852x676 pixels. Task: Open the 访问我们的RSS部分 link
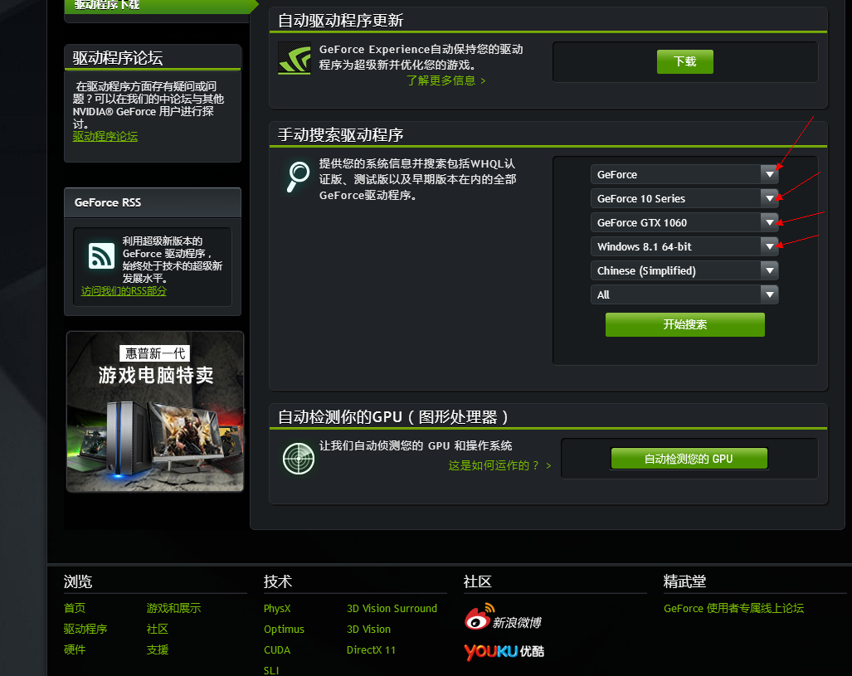point(124,291)
